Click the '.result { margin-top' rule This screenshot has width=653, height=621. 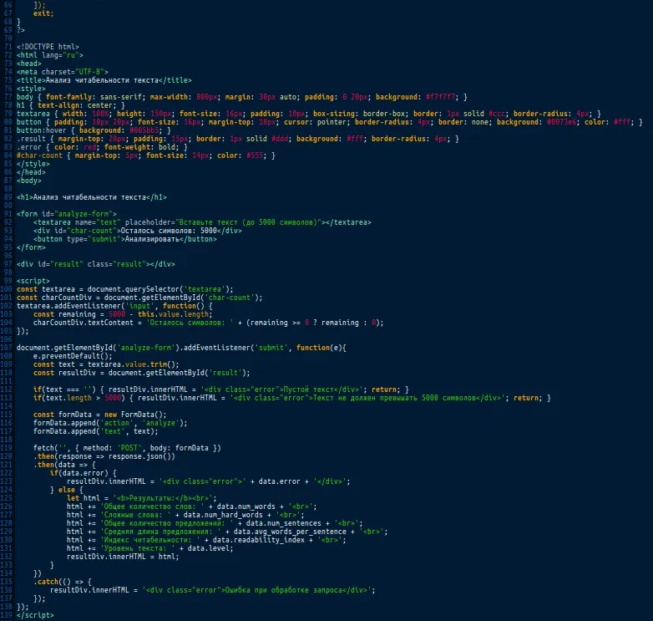238,139
